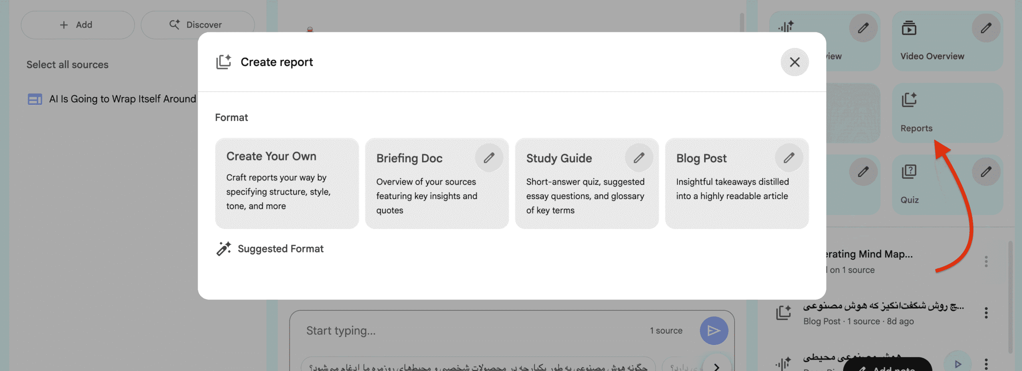This screenshot has height=371, width=1022.
Task: Submit the chat with send arrow
Action: pyautogui.click(x=714, y=330)
